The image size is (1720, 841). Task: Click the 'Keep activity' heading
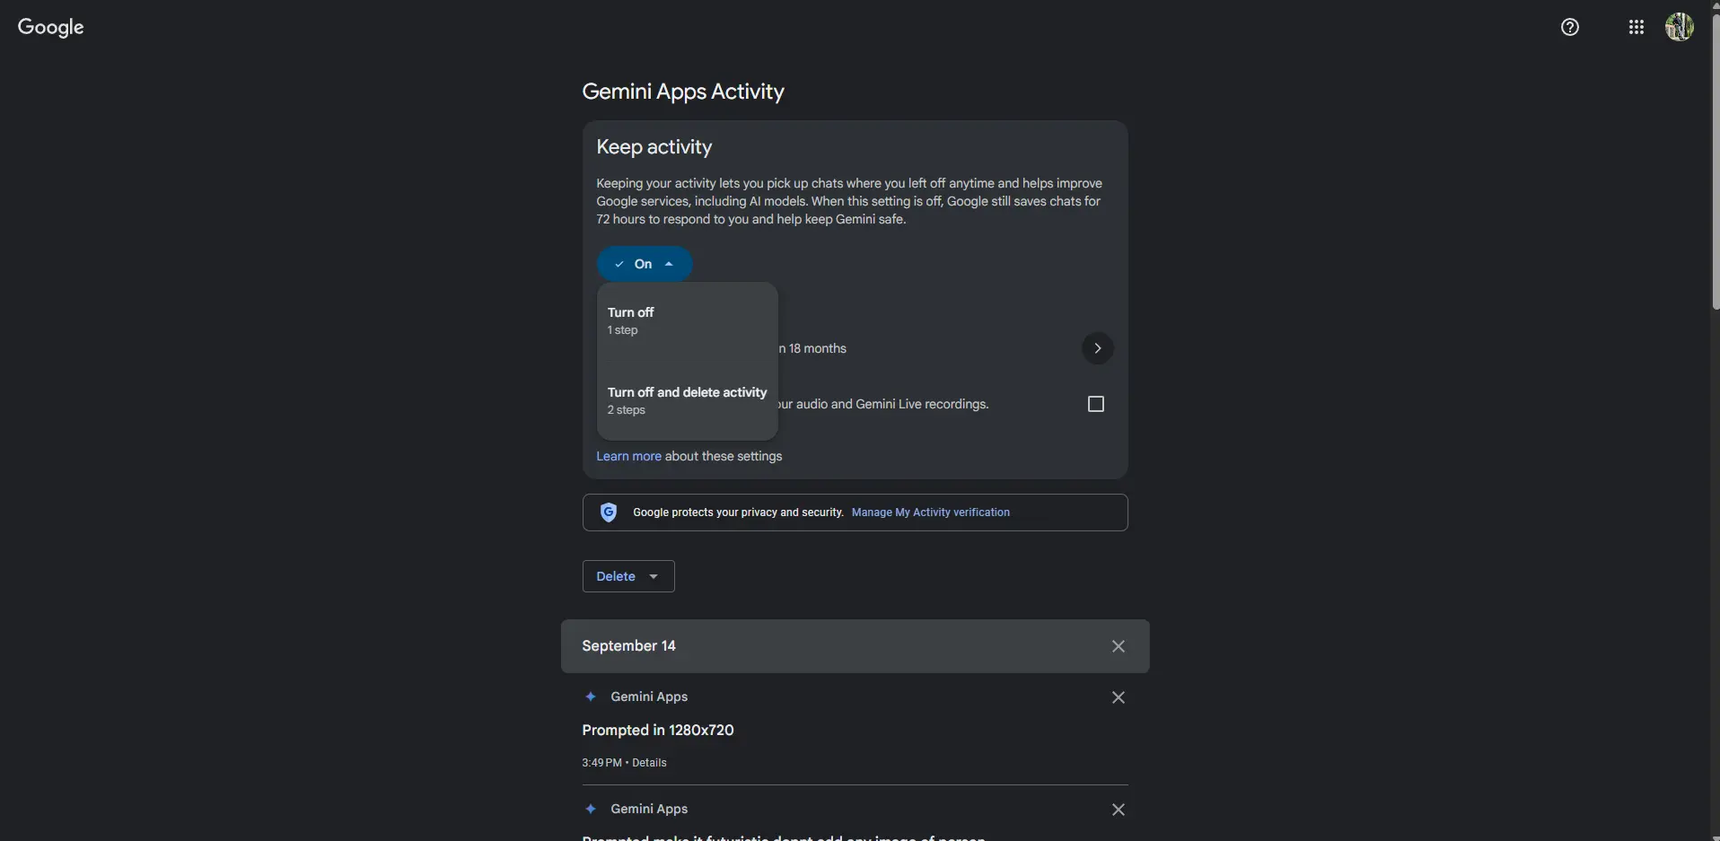tap(654, 147)
